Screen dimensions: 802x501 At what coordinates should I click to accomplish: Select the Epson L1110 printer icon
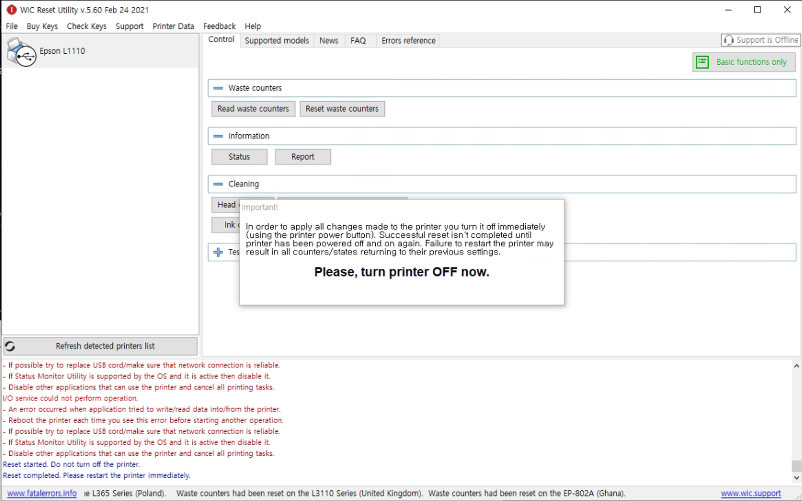tap(21, 52)
